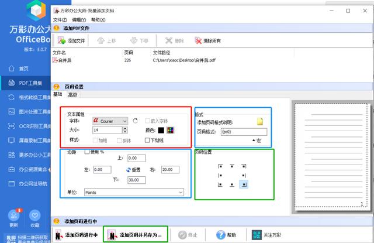The image size is (374, 243).
Task: Click the 关注万彩 QR code button
Action: [x=266, y=235]
